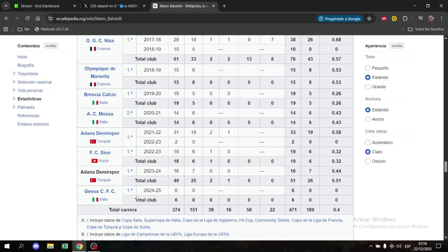Reload the page with the refresh icon

pyautogui.click(x=27, y=19)
